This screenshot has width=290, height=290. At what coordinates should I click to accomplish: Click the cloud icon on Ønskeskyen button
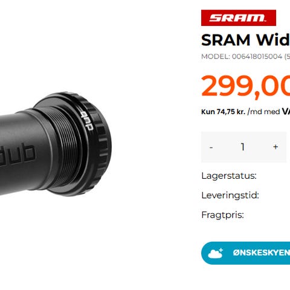(216, 253)
